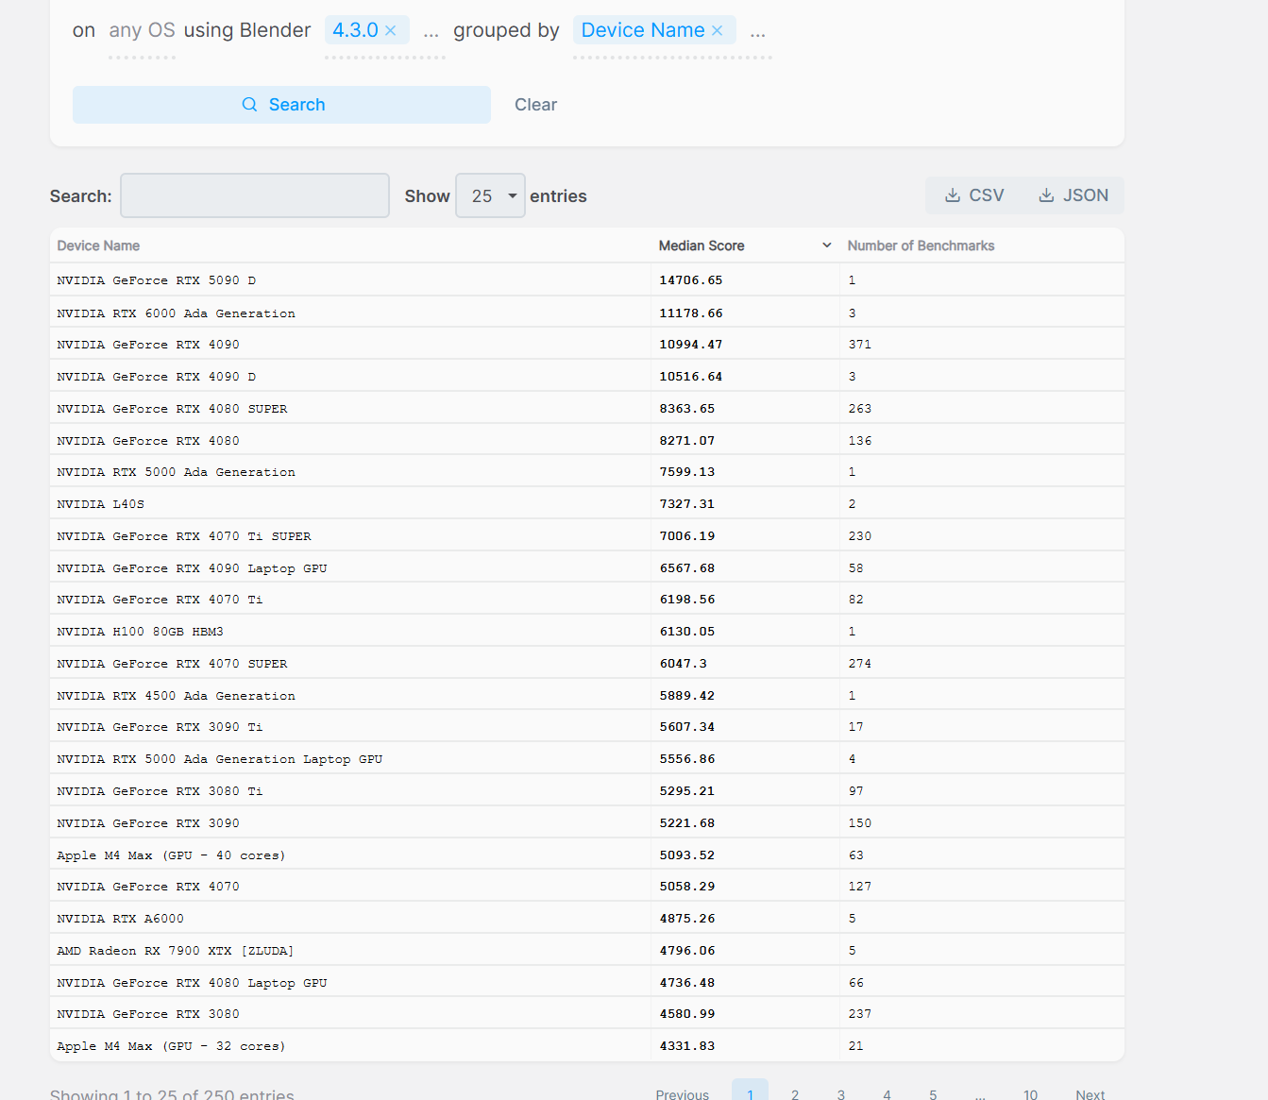The height and width of the screenshot is (1100, 1268).
Task: Open the grouped by ellipsis selector
Action: click(758, 31)
